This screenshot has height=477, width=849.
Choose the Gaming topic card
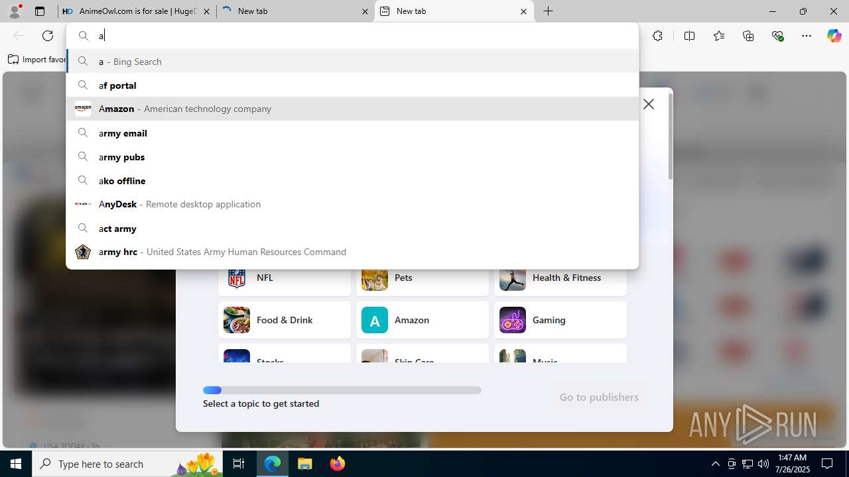pos(560,320)
